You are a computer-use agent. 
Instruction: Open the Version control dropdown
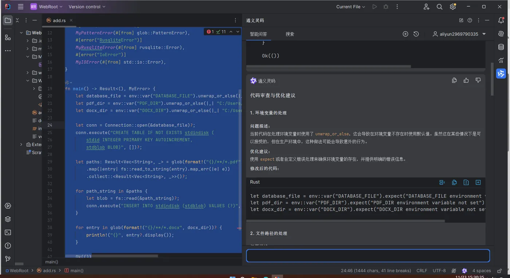[x=87, y=7]
